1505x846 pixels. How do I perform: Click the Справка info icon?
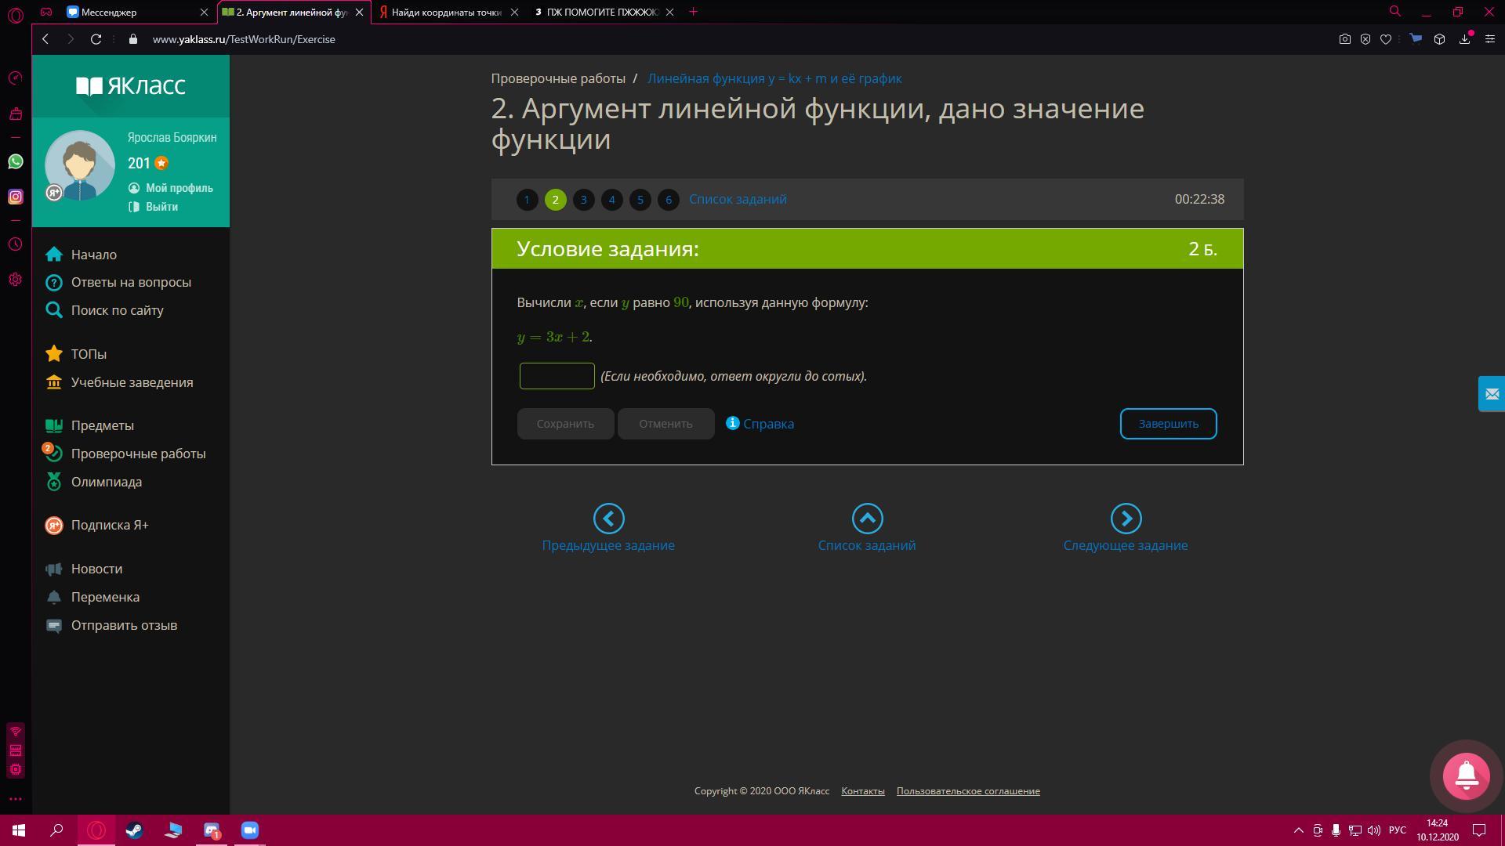(732, 423)
